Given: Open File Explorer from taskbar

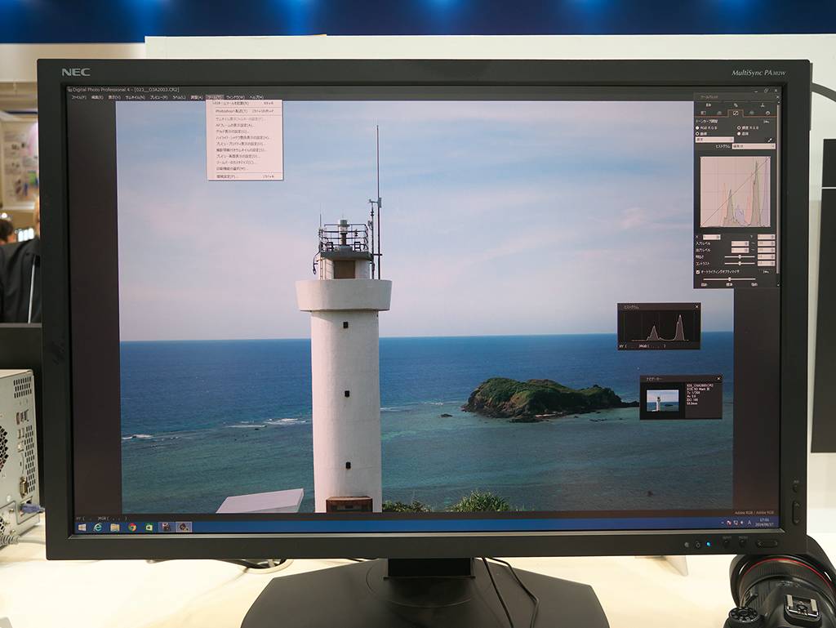Looking at the screenshot, I should [114, 528].
